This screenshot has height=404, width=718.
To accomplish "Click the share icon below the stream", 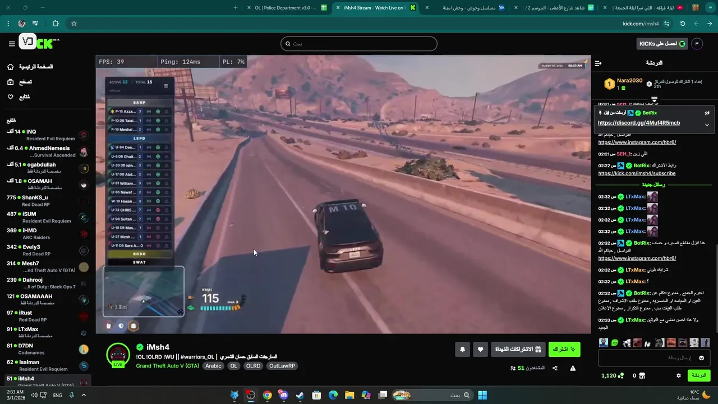I will pyautogui.click(x=555, y=368).
